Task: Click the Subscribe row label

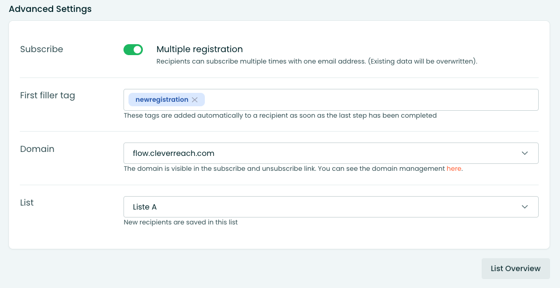Action: pyautogui.click(x=42, y=49)
